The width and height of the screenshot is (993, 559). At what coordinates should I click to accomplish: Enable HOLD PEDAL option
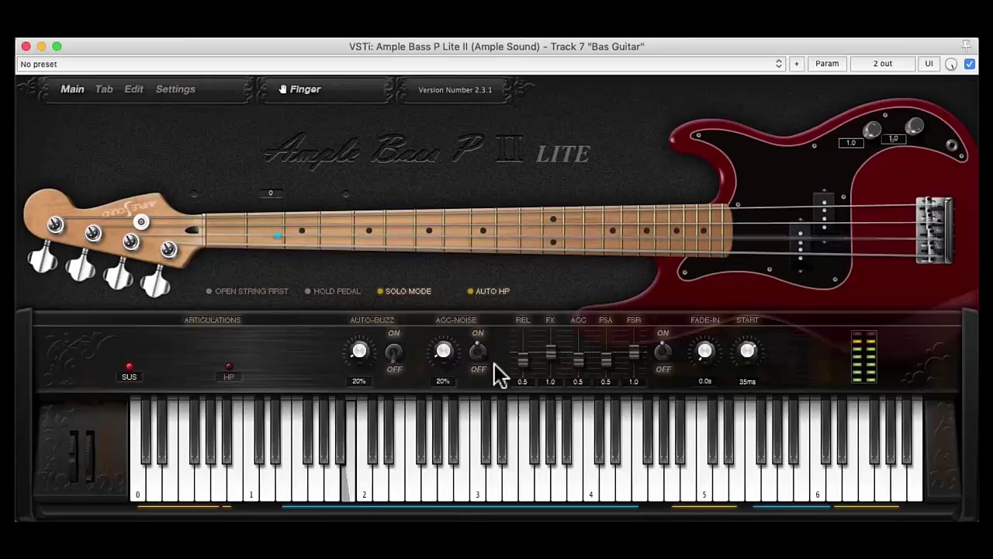click(332, 291)
